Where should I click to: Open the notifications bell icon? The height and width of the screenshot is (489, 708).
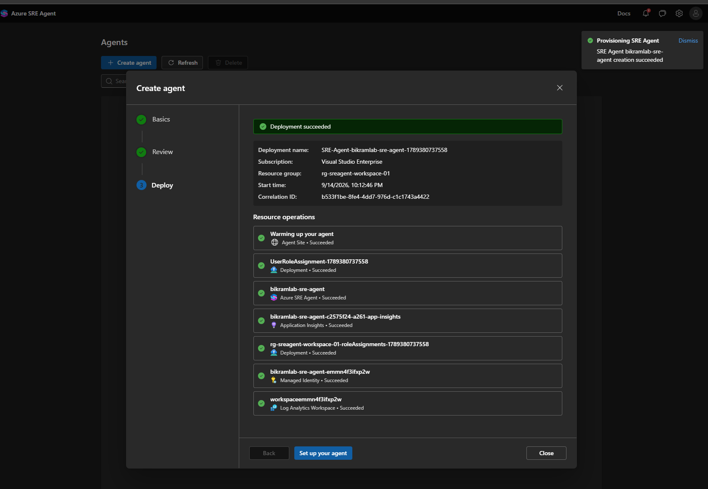pyautogui.click(x=646, y=13)
